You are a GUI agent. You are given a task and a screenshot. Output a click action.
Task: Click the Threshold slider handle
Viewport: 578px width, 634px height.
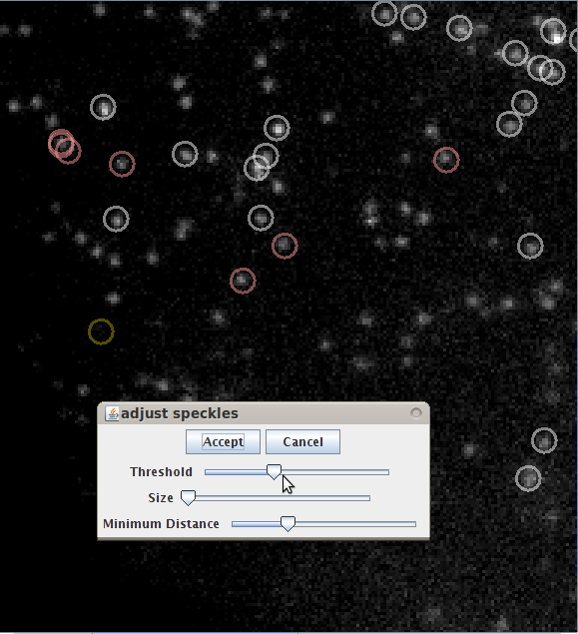pos(275,472)
